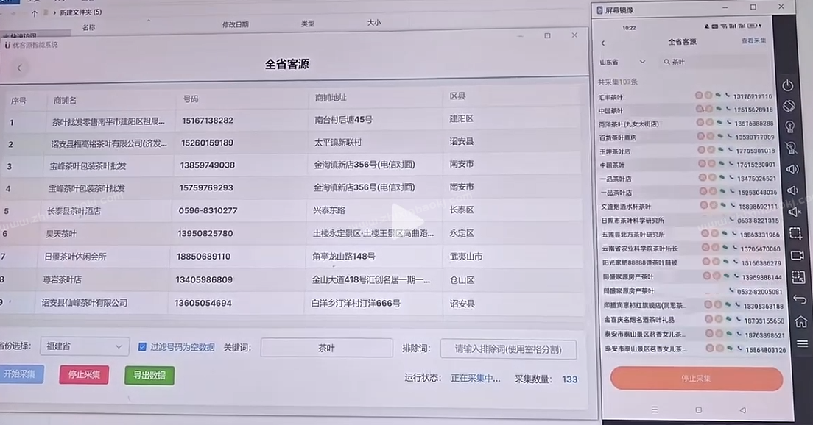Click 查看采集 at the top right of the phone screen

click(x=753, y=41)
